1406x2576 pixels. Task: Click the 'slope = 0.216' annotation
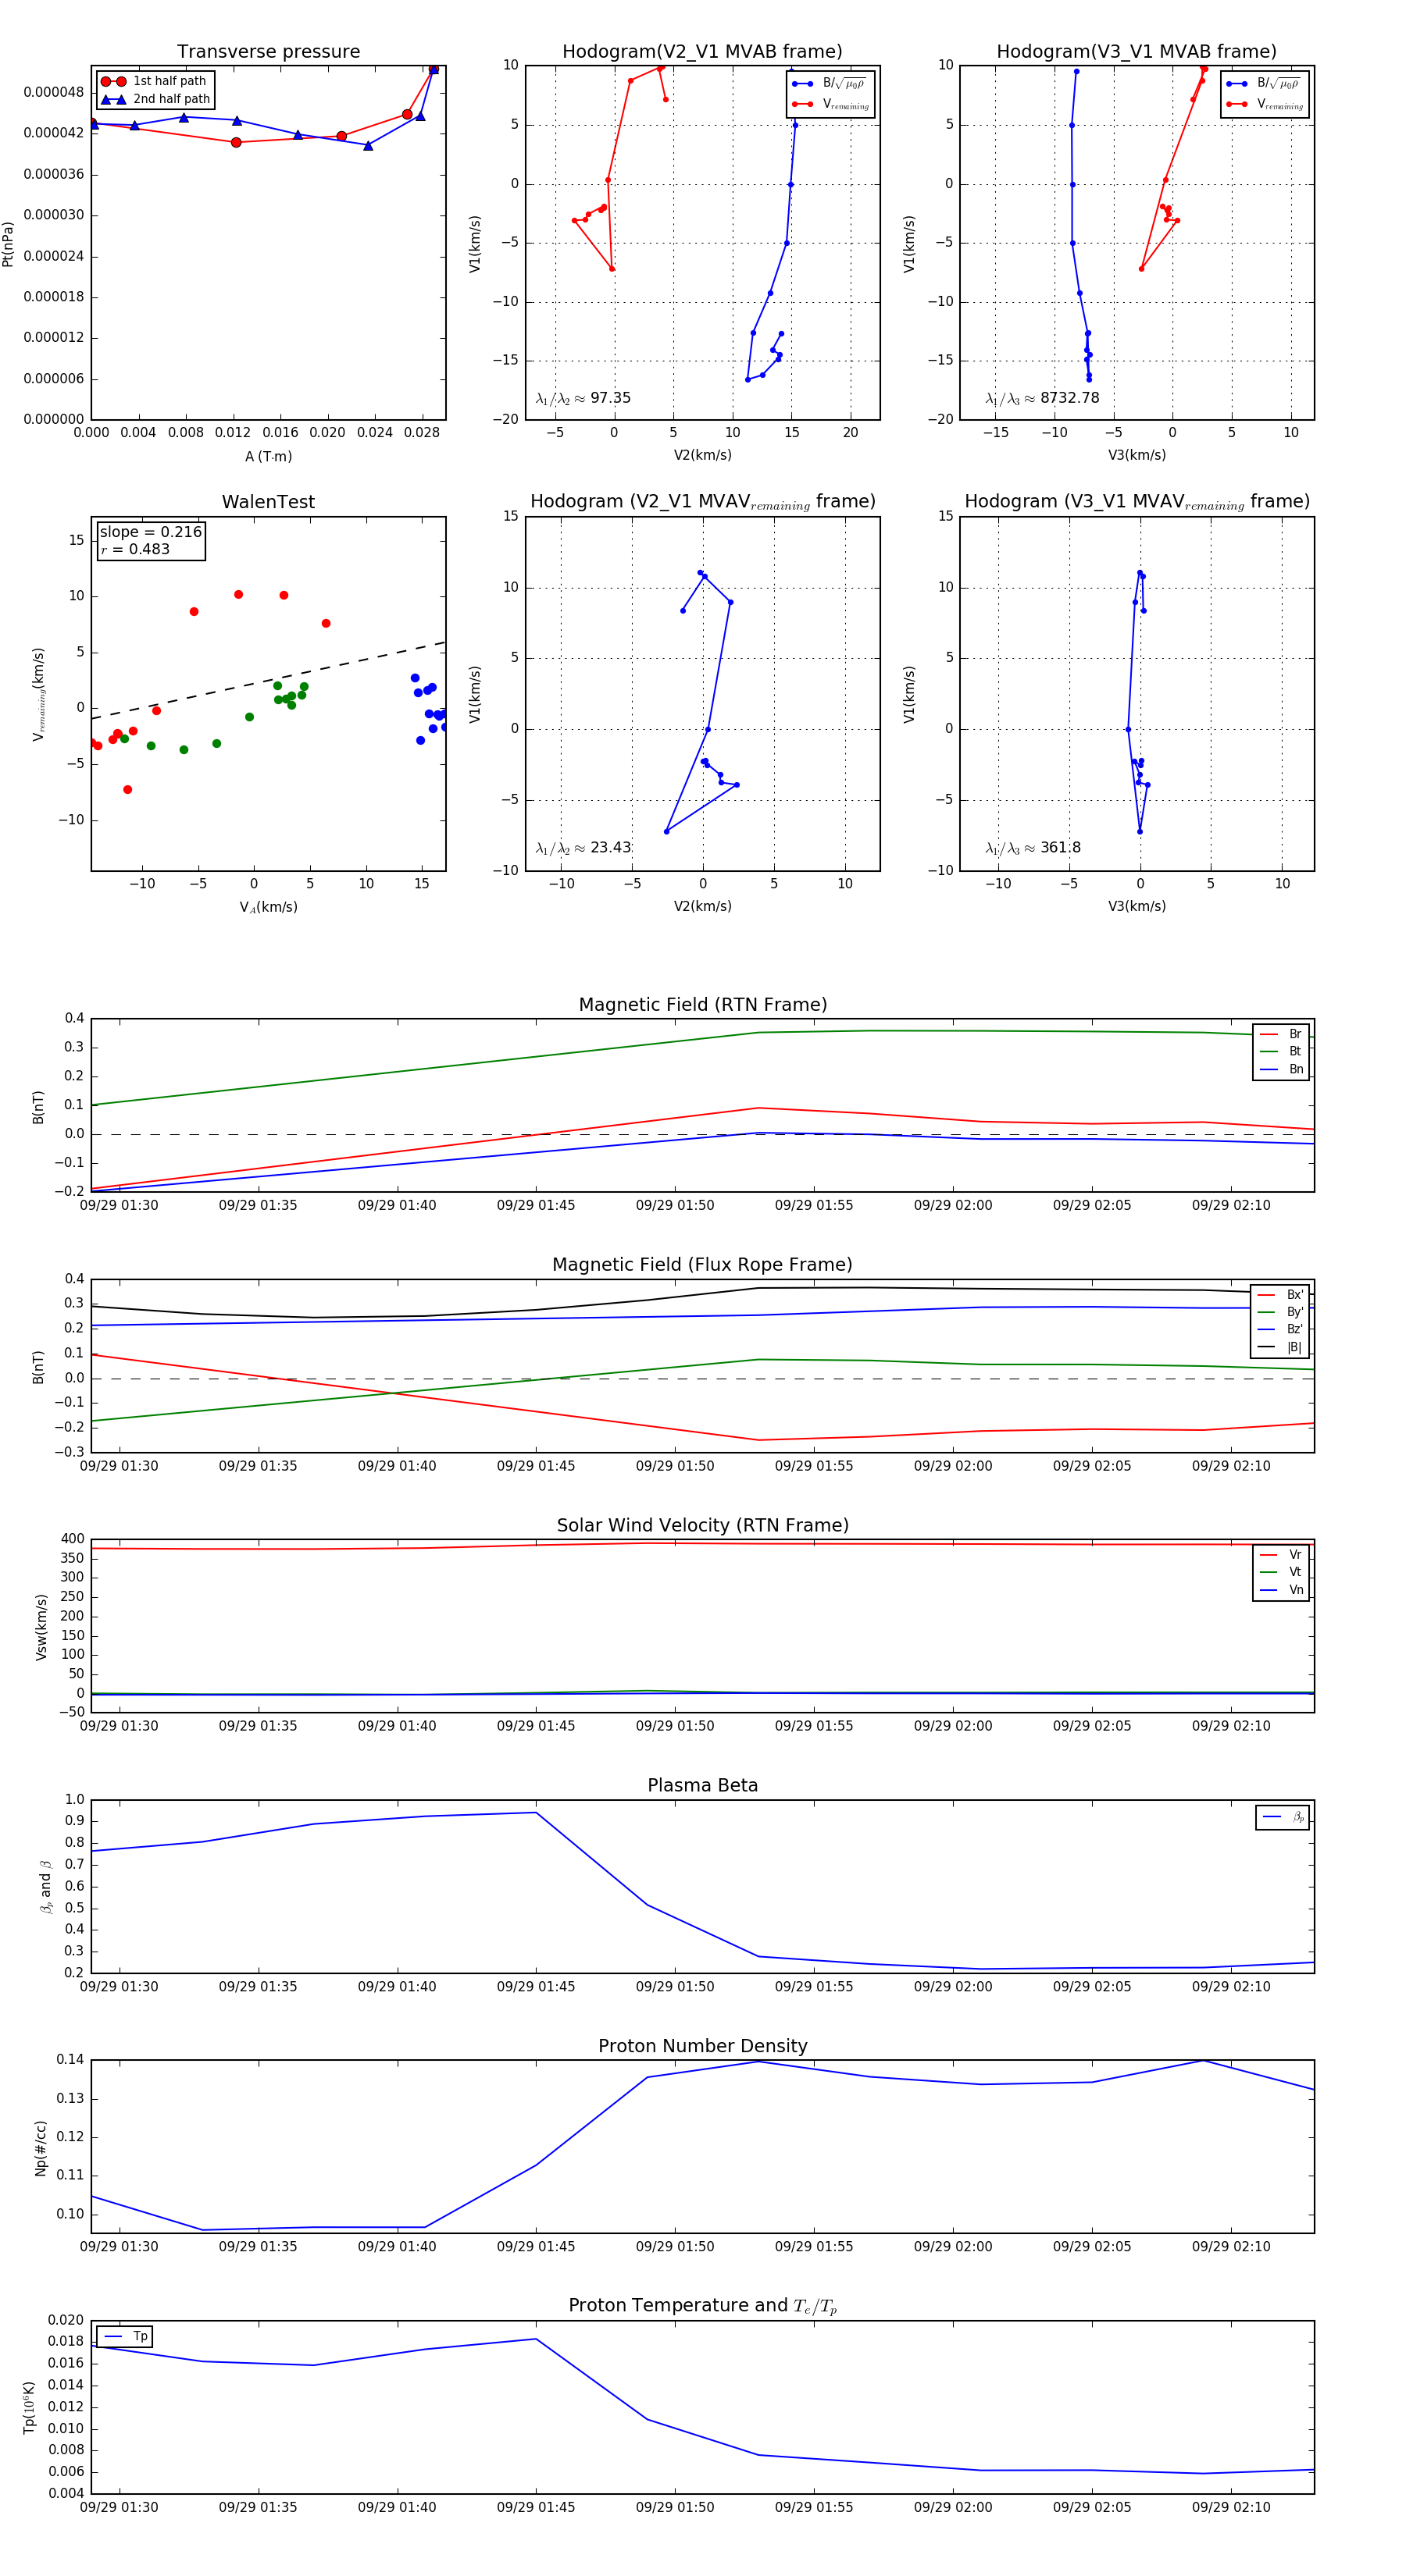(x=150, y=532)
